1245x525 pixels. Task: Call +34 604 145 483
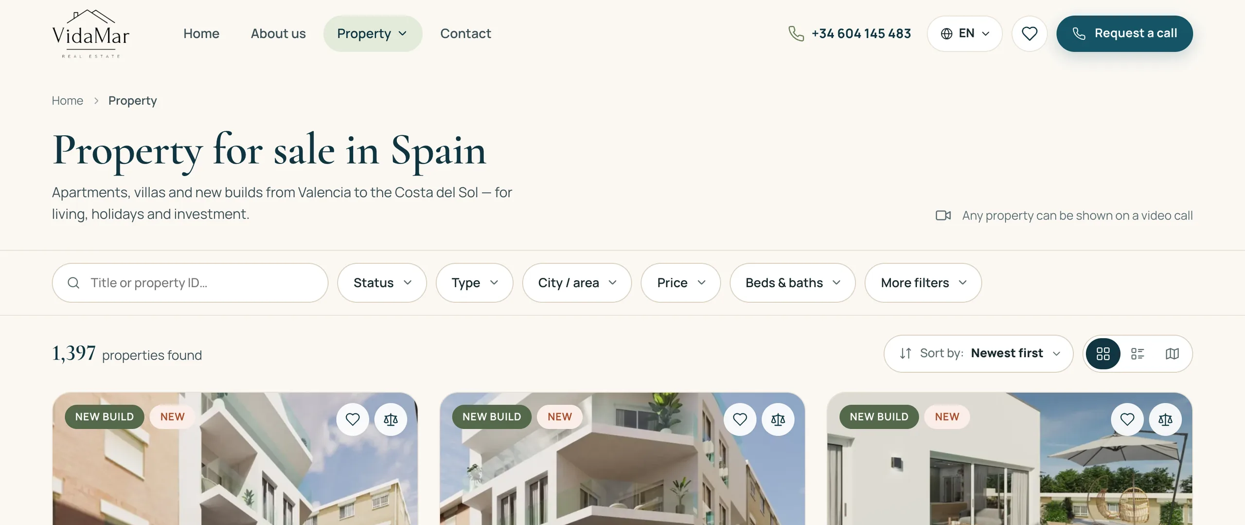861,34
